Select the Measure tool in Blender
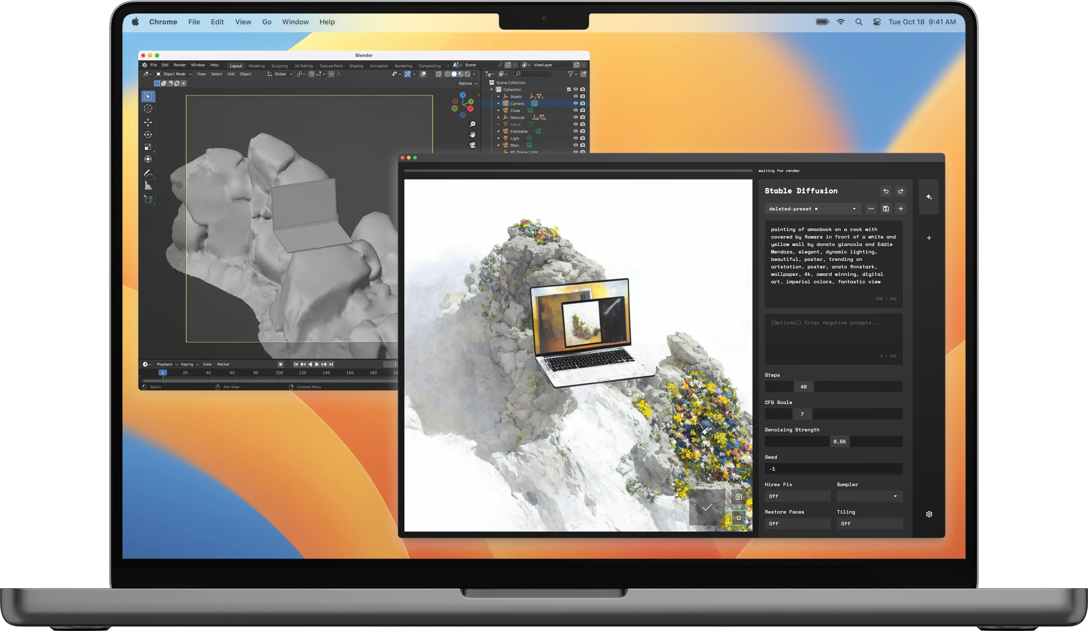Image resolution: width=1088 pixels, height=631 pixels. pos(148,186)
